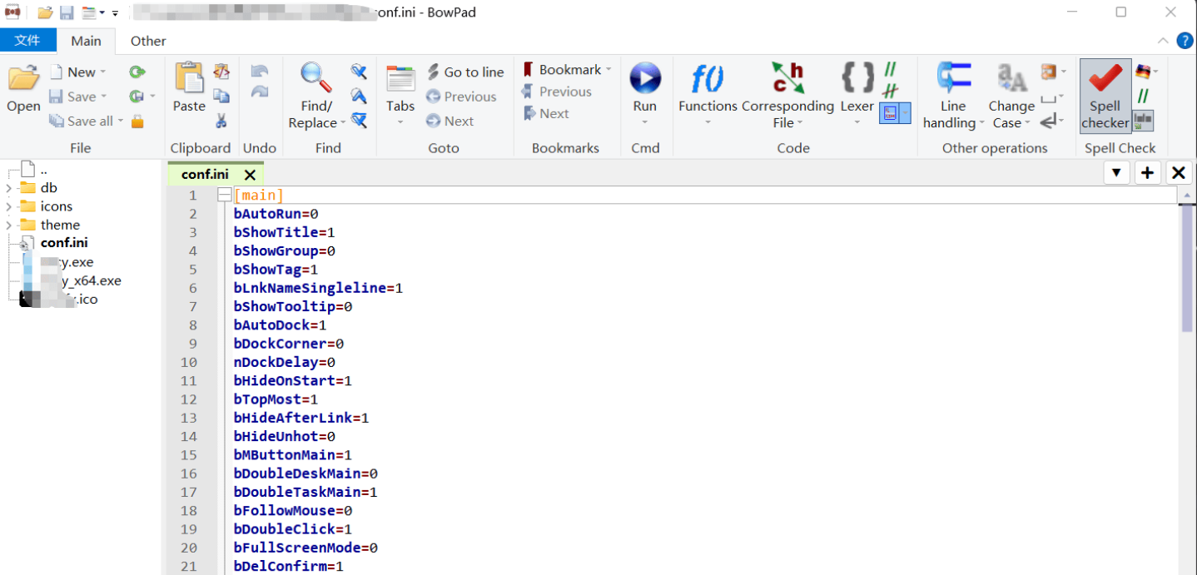Click the Change Case icon
Viewport: 1197px width, 575px height.
pos(1012,78)
